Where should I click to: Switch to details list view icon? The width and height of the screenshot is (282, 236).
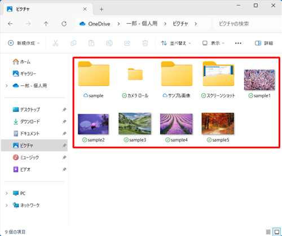(268, 232)
